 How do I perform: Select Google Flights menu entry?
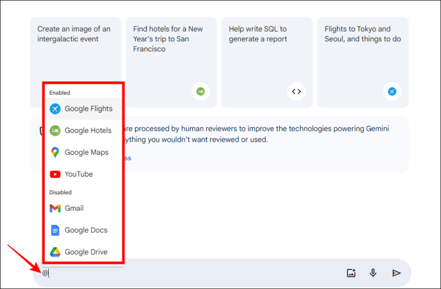coord(83,109)
